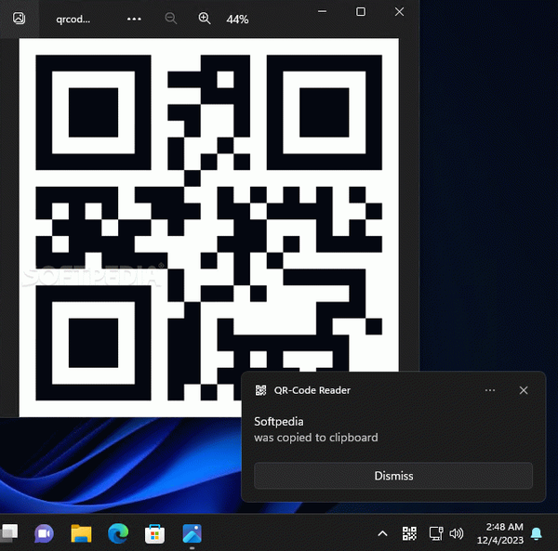Open clock showing 2:48 AM 12/4/2023
The image size is (558, 551).
(x=500, y=533)
